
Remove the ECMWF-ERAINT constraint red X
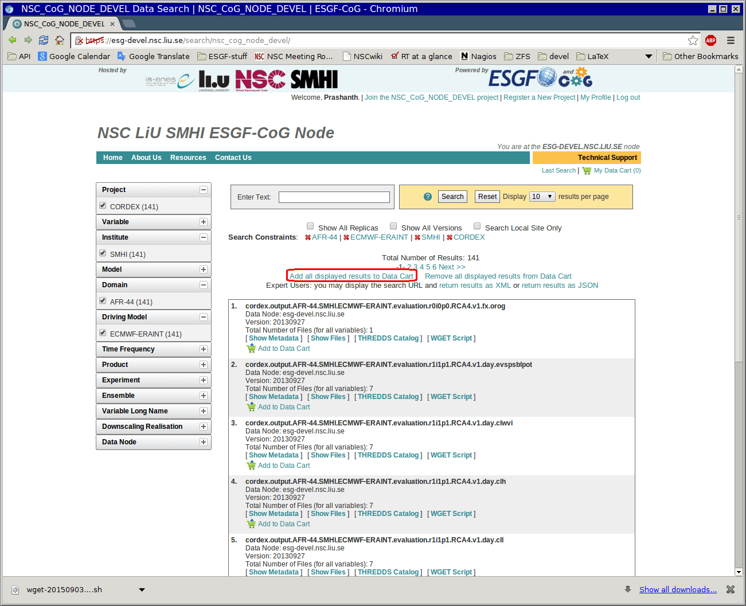coord(346,237)
